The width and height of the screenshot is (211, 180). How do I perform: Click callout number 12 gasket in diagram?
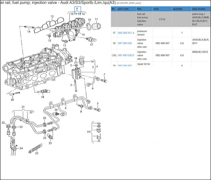coord(52,16)
